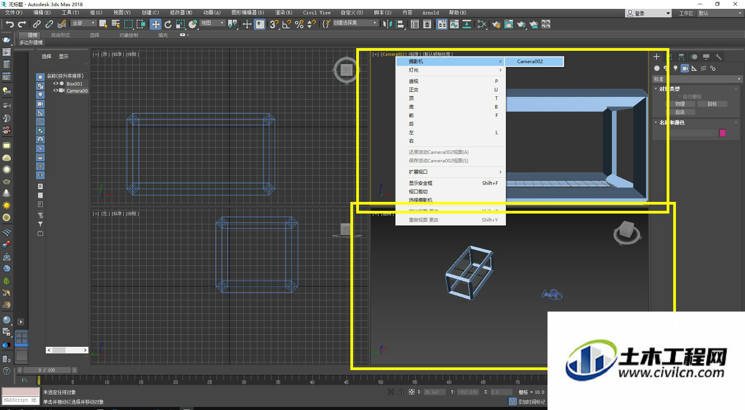Click the 自由 camera button
The width and height of the screenshot is (745, 410).
(680, 112)
